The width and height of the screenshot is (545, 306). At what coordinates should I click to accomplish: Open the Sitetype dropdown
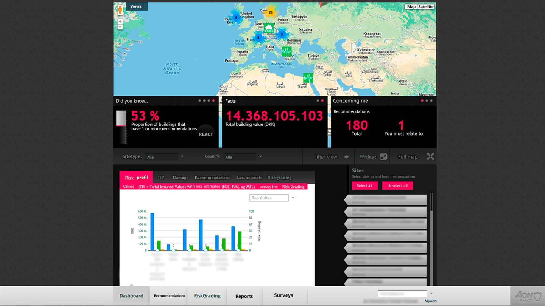click(165, 157)
